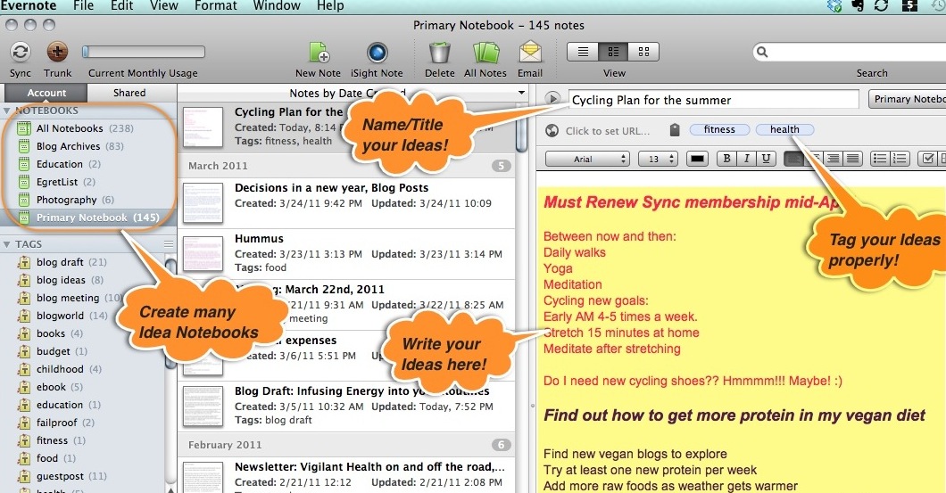
Task: Open the text color swatch
Action: tap(697, 159)
